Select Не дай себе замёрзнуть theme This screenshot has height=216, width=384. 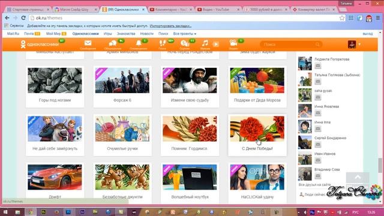pyautogui.click(x=55, y=128)
